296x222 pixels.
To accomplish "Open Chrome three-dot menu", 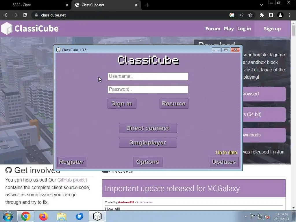I will pyautogui.click(x=290, y=15).
